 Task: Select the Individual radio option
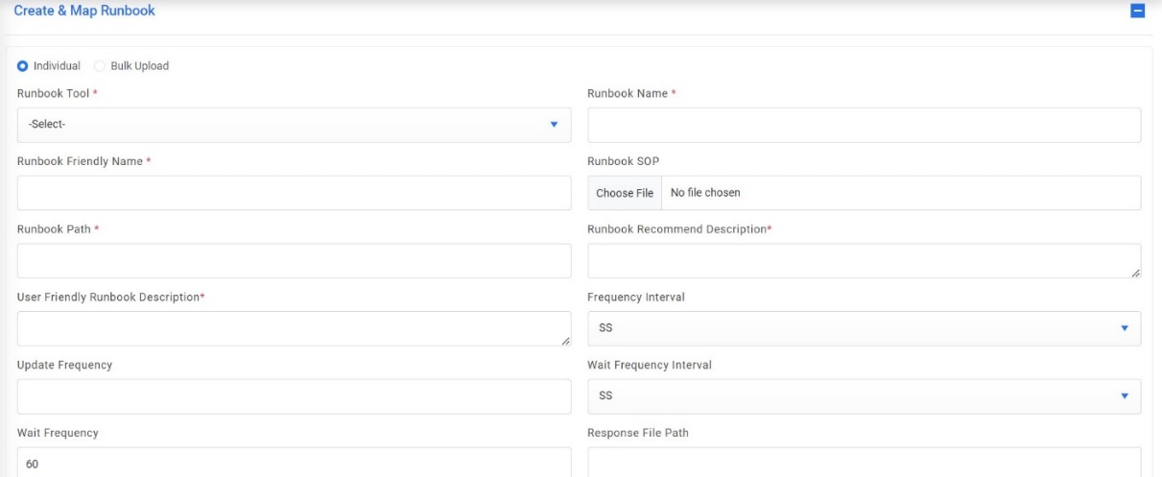23,66
